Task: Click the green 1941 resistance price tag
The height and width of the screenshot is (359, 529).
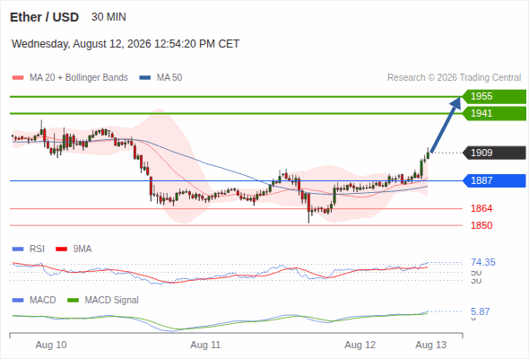Action: click(x=494, y=113)
